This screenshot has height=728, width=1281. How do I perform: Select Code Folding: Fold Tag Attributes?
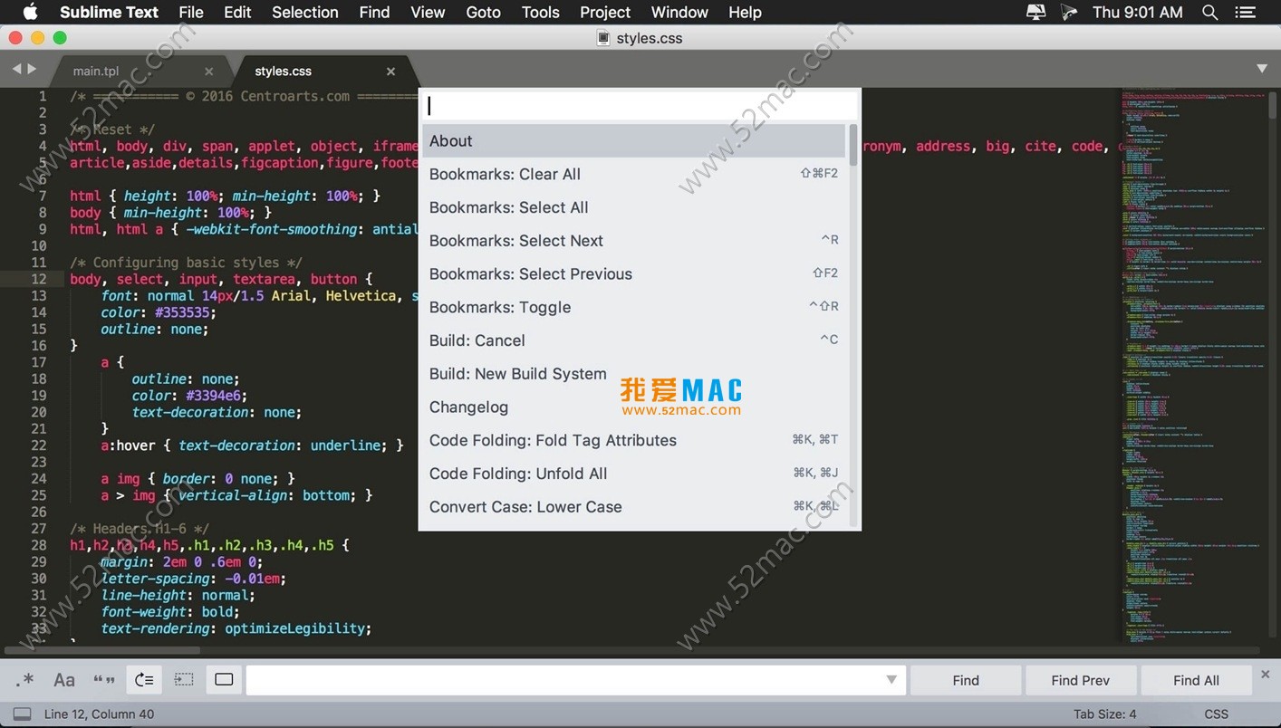633,440
